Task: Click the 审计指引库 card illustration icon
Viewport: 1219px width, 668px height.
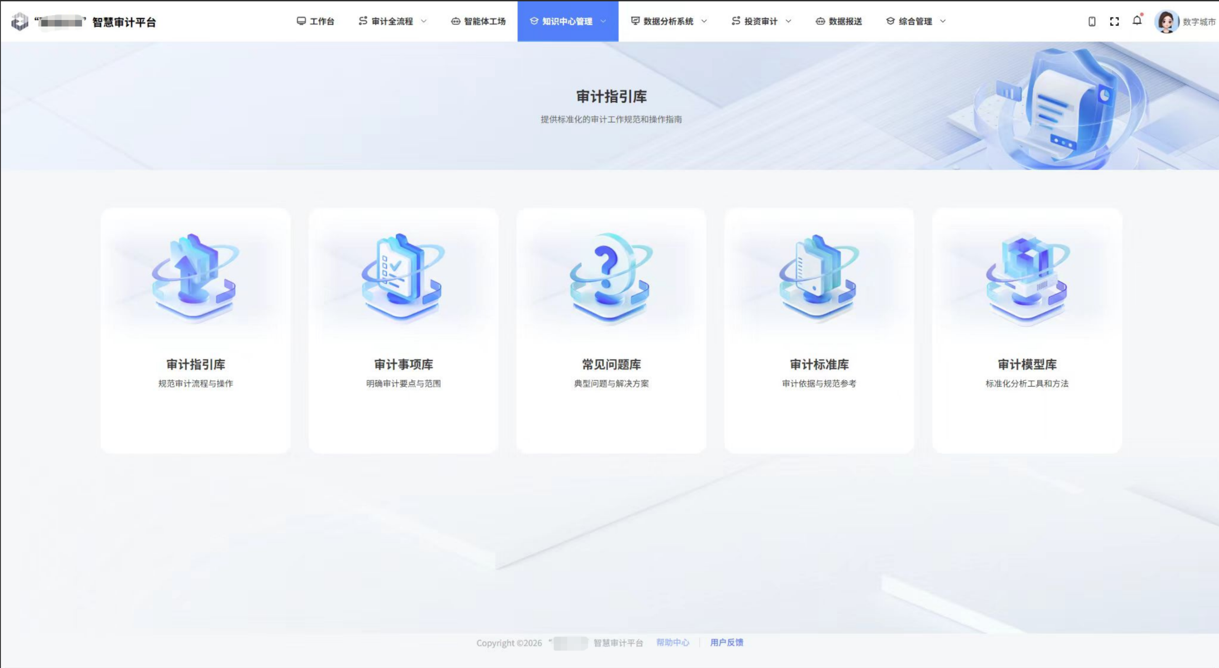Action: coord(195,278)
